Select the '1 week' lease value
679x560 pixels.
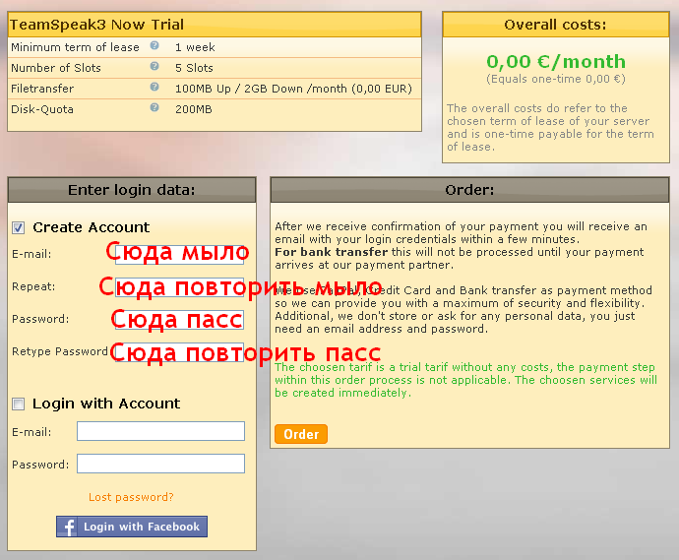point(195,47)
